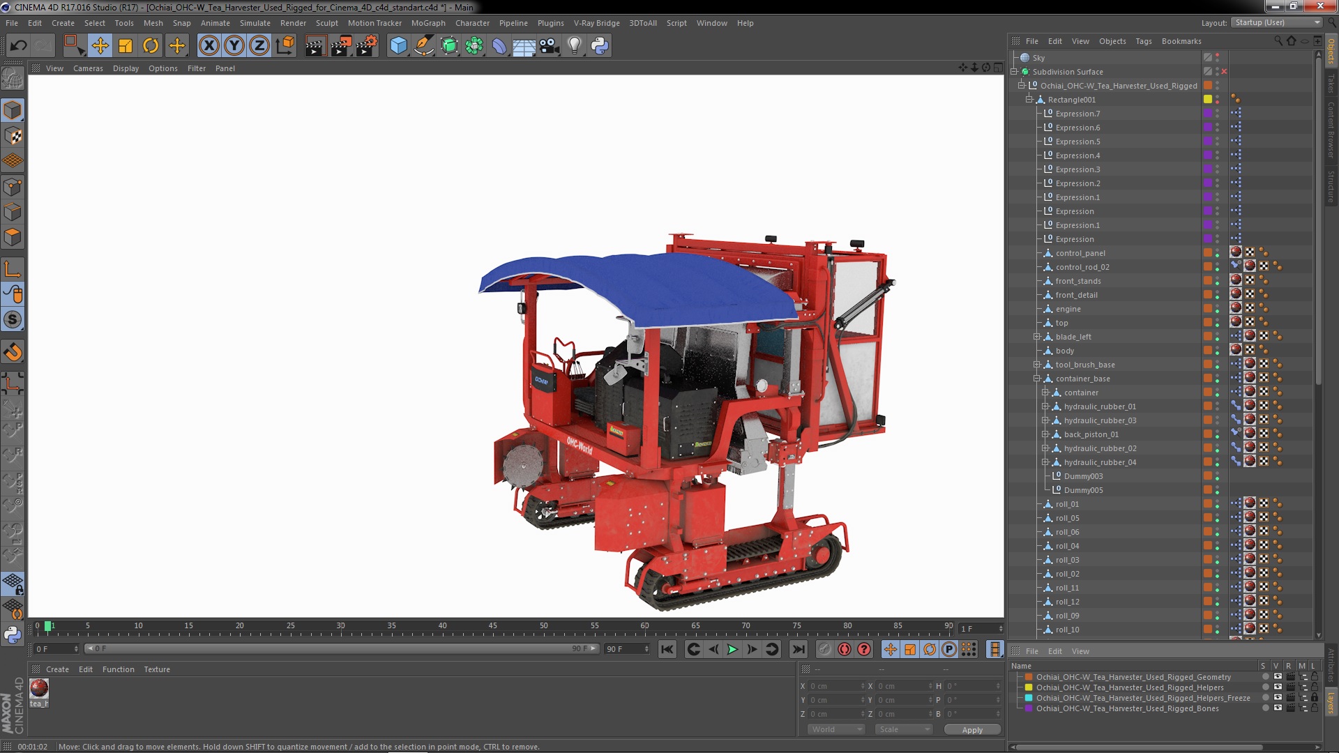The width and height of the screenshot is (1339, 753).
Task: Enable the Snap S icon
Action: tap(13, 320)
